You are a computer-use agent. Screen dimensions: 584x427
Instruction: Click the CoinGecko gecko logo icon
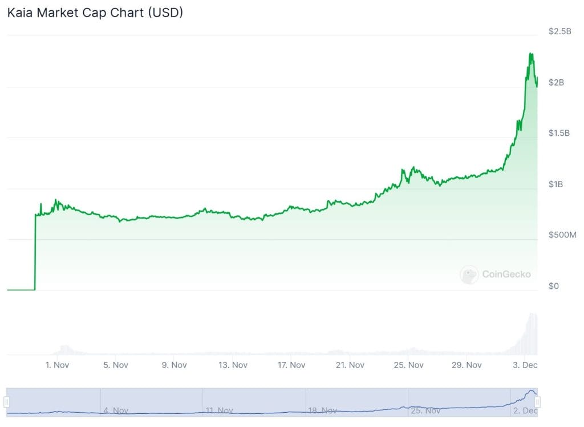pos(469,275)
